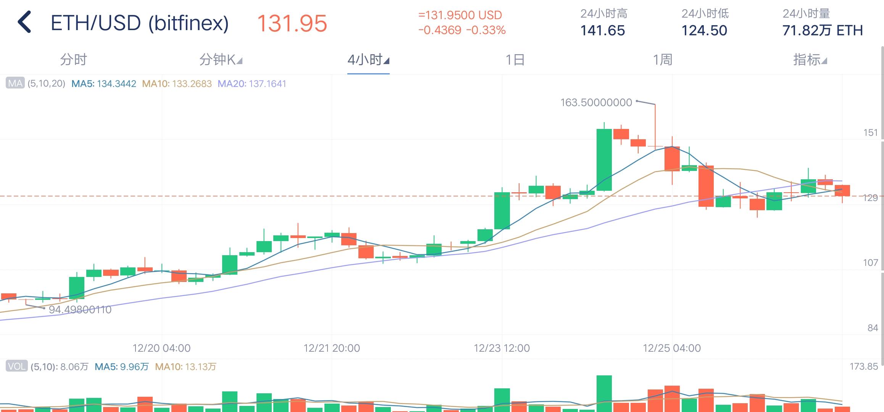Click the 24小时高 value 141.65
884x412 pixels.
pos(603,31)
